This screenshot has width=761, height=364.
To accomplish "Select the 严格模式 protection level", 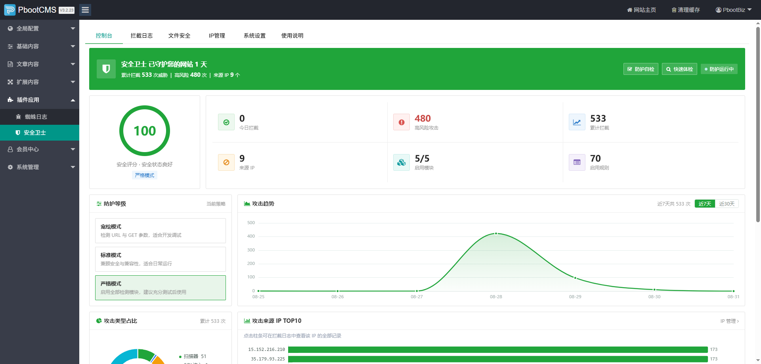I will coord(161,288).
